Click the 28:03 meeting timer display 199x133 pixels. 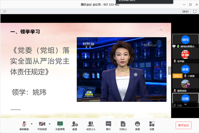coord(185,11)
